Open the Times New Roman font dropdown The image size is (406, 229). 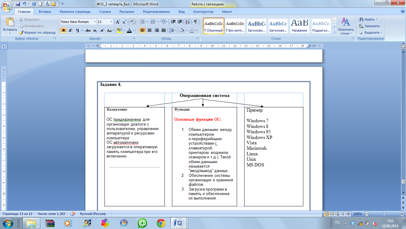tap(95, 22)
